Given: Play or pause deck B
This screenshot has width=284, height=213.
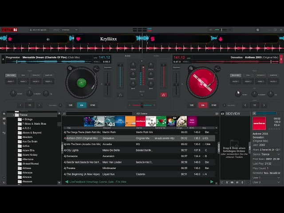Looking at the screenshot, I should (x=203, y=105).
